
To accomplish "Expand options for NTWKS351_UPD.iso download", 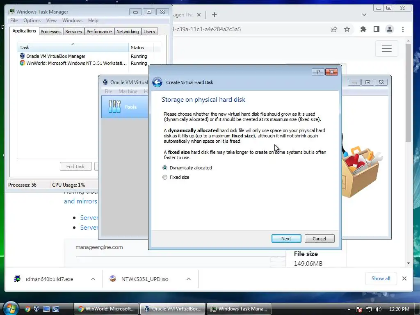I will (x=189, y=279).
